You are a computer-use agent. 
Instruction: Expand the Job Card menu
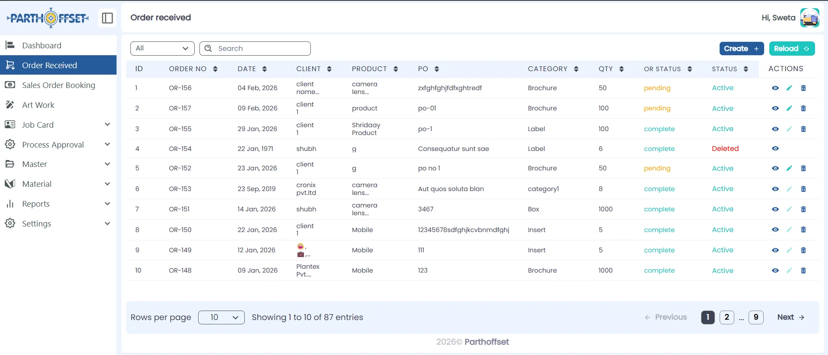pyautogui.click(x=58, y=125)
